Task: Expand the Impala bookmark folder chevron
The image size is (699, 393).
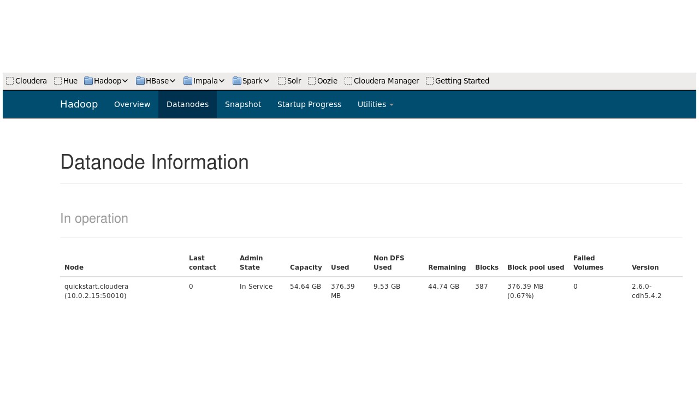Action: click(x=222, y=81)
